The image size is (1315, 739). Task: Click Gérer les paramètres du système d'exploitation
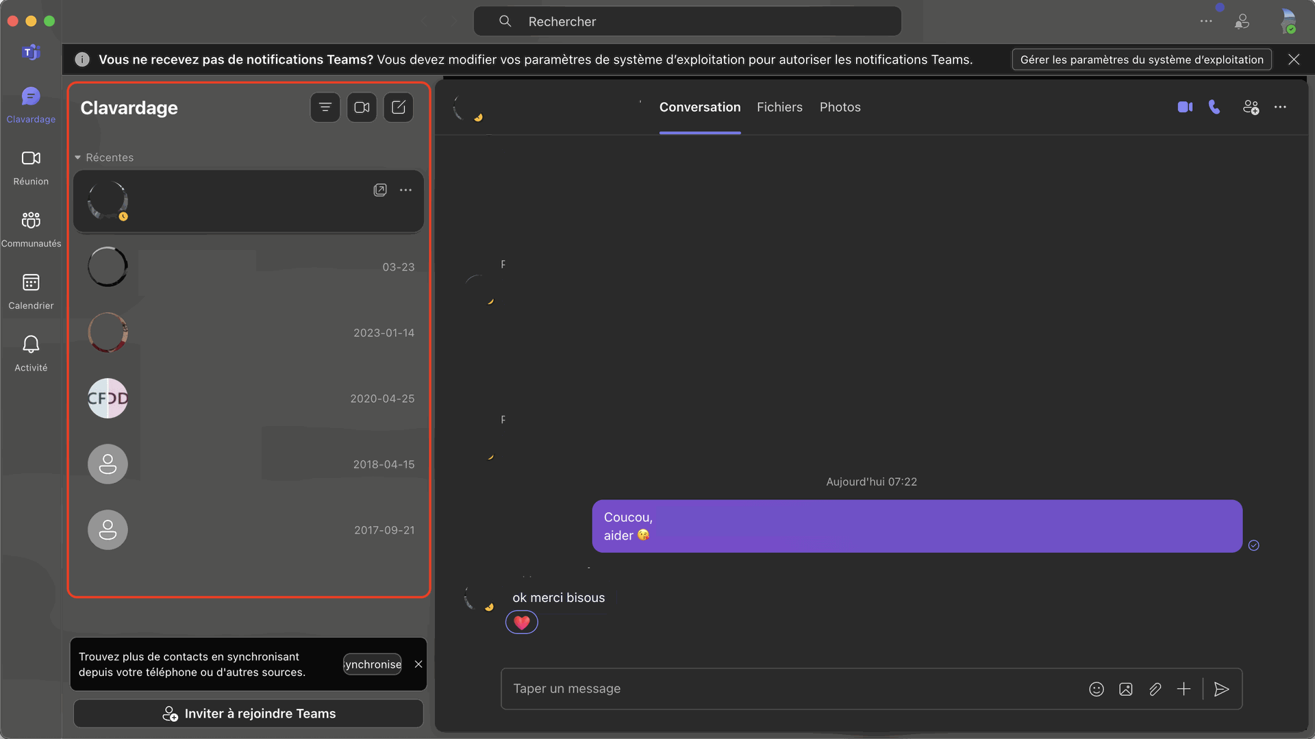point(1142,60)
